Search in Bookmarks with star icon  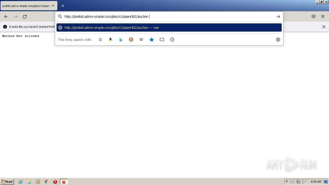152,40
